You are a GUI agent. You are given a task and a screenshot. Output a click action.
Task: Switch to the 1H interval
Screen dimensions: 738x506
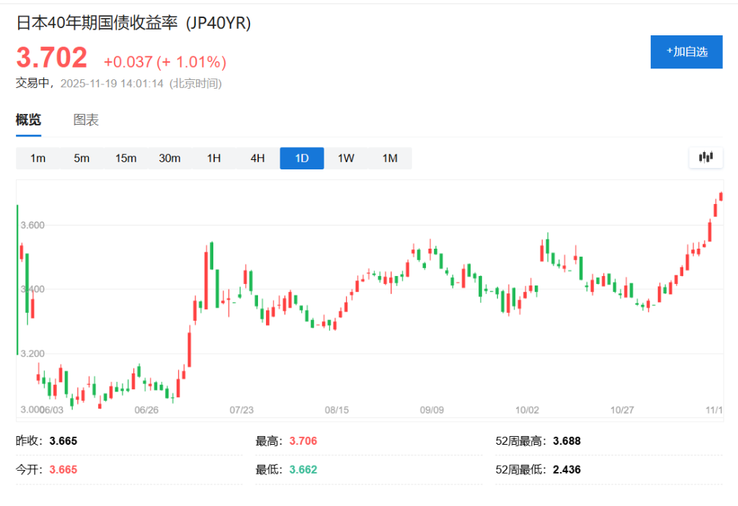213,158
